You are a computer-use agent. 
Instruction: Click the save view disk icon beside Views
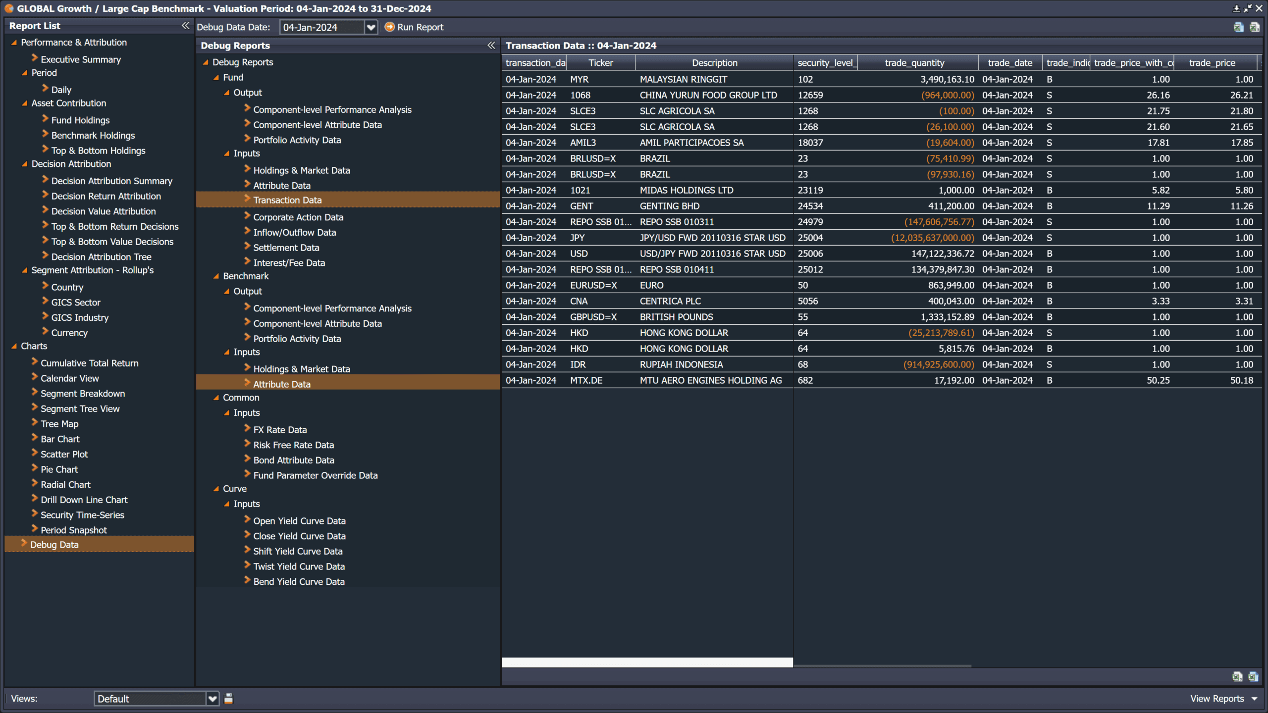pos(228,699)
